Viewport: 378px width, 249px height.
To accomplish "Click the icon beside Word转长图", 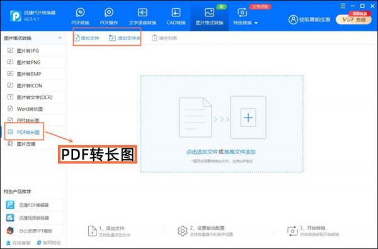I will [x=10, y=109].
